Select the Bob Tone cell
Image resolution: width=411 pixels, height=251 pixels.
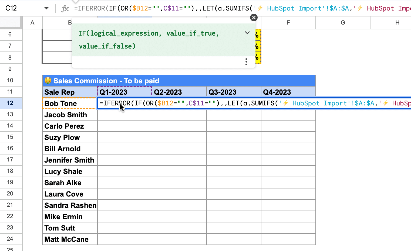(x=70, y=103)
